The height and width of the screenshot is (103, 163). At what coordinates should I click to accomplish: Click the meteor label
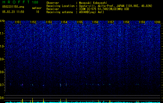[x=37, y=8]
